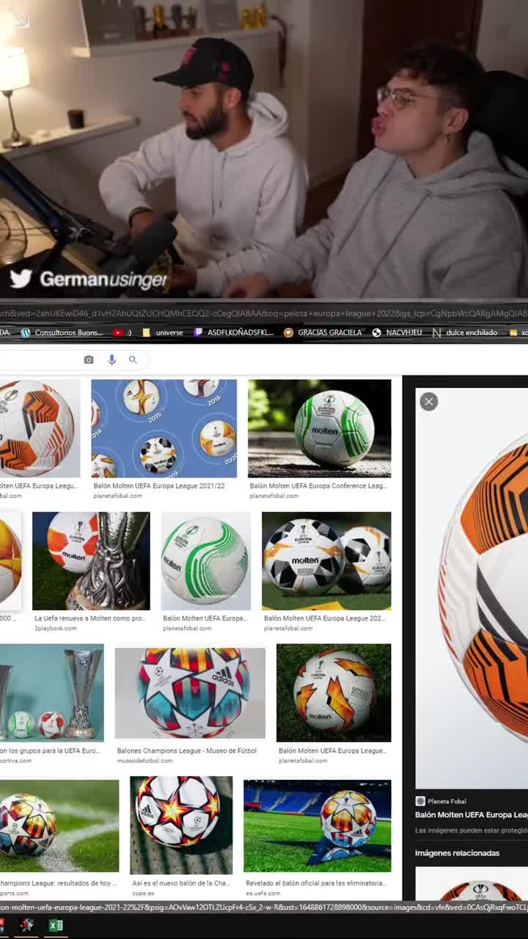Open the blue-background Europa League 2021/22 balls image
The image size is (528, 939).
coord(164,428)
